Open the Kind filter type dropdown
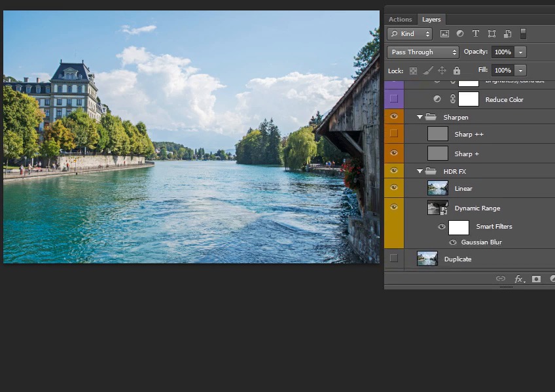This screenshot has height=392, width=555. point(410,33)
